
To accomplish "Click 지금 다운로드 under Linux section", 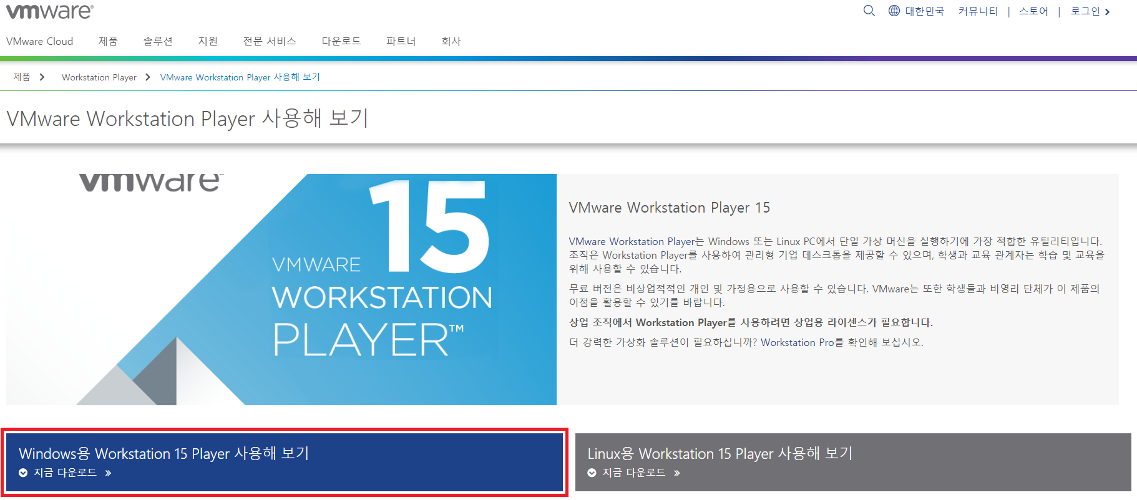I will pos(634,473).
